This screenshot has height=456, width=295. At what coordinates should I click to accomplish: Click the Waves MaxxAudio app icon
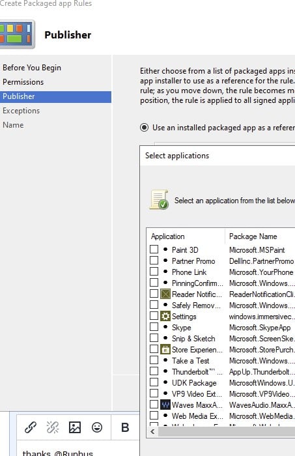coord(165,405)
